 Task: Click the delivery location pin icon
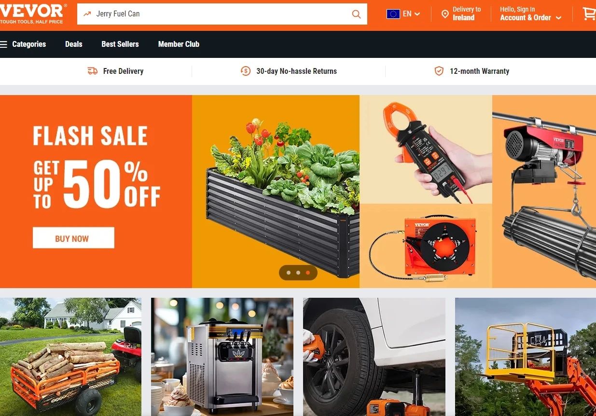coord(445,14)
